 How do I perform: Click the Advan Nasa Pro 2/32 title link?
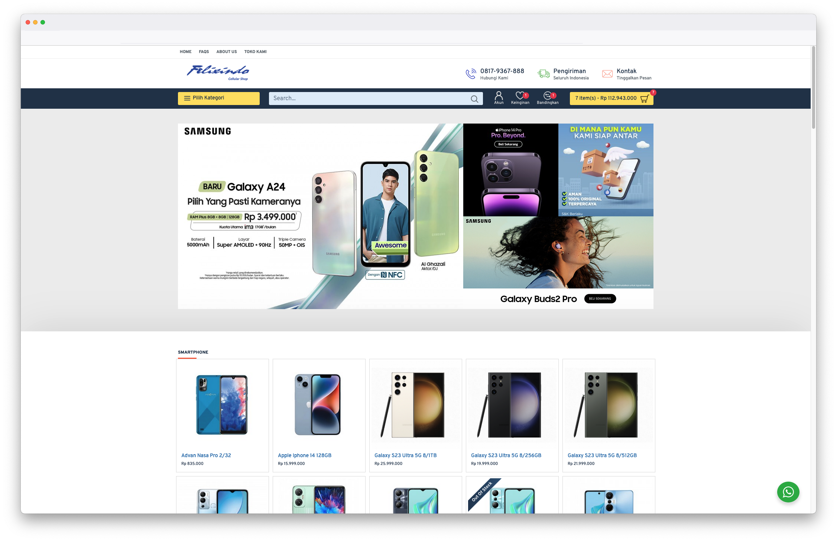[206, 455]
